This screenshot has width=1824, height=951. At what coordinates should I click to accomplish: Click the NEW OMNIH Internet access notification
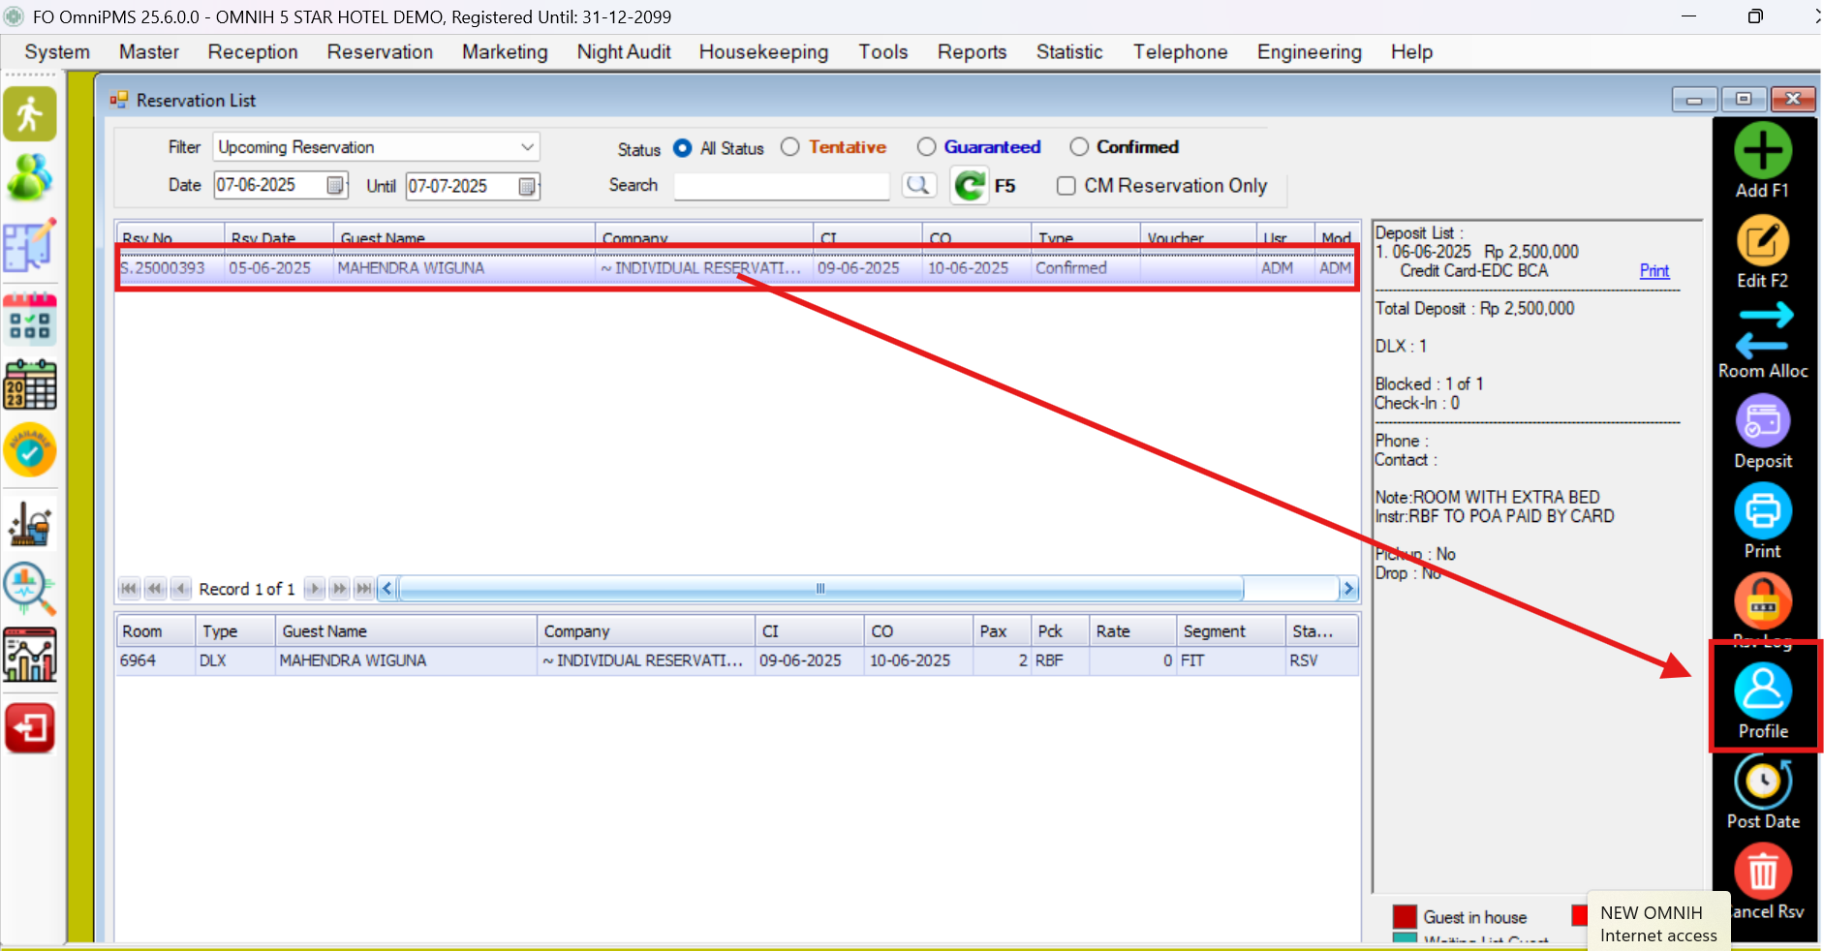[x=1658, y=923]
